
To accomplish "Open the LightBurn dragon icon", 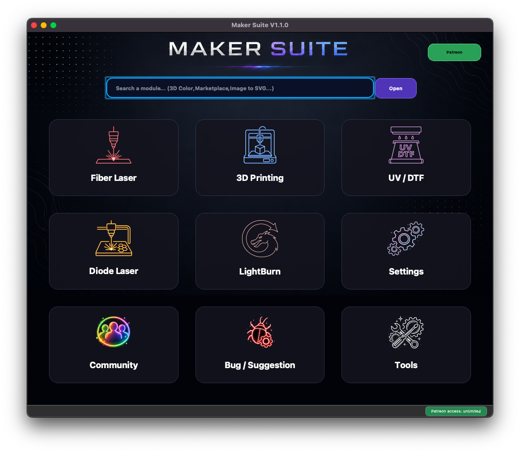I will [260, 239].
